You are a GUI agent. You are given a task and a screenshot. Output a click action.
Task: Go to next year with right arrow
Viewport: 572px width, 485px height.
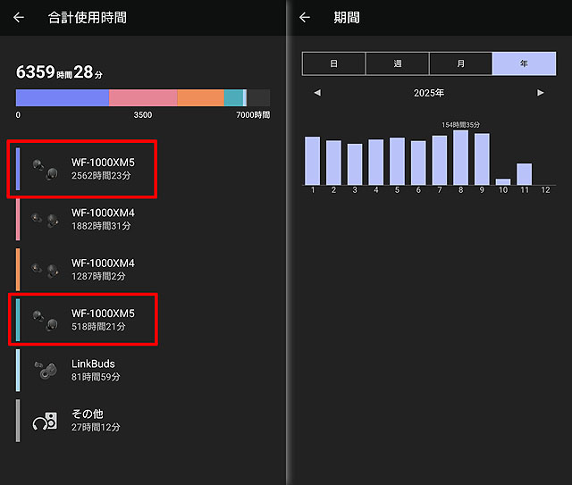[541, 93]
